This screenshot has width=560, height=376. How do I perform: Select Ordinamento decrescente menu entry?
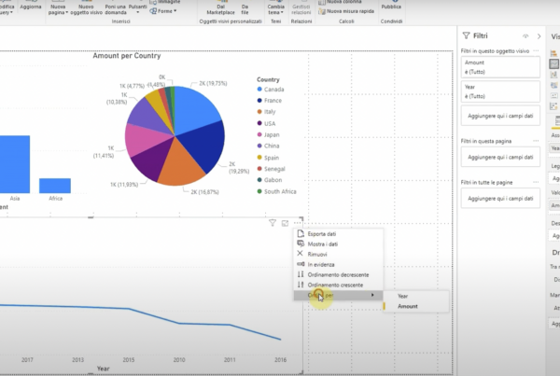pos(338,275)
